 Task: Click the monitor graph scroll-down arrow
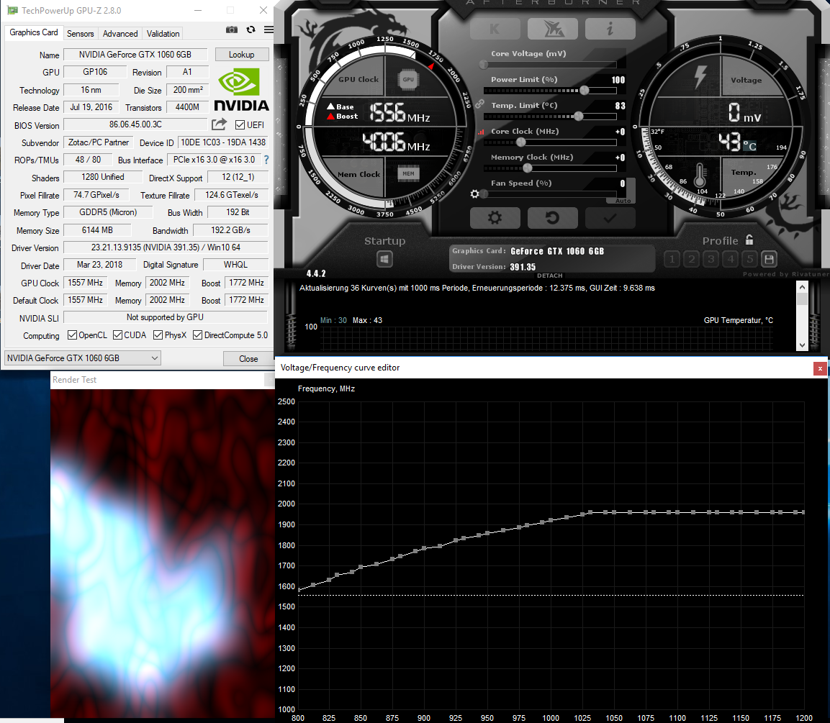pyautogui.click(x=802, y=345)
